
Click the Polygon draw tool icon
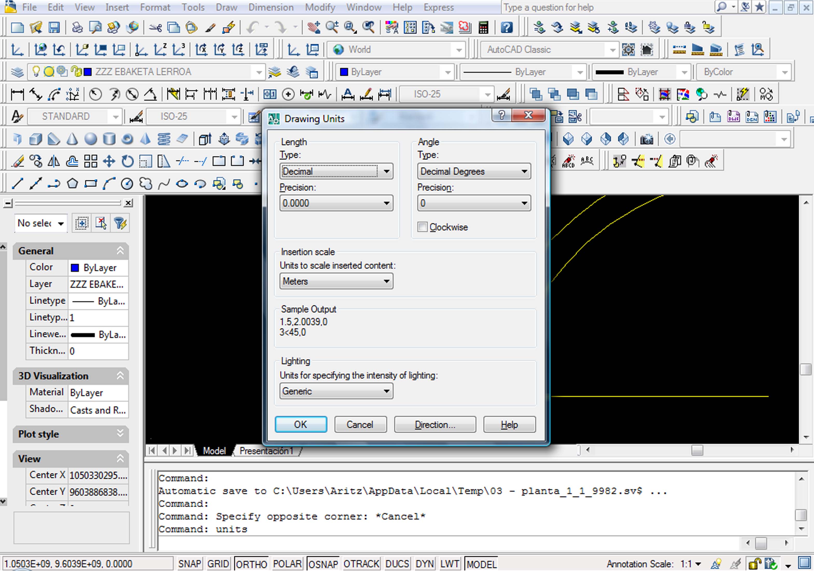coord(72,184)
